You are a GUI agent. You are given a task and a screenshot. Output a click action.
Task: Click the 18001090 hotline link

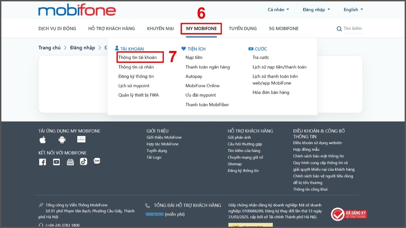click(x=154, y=214)
